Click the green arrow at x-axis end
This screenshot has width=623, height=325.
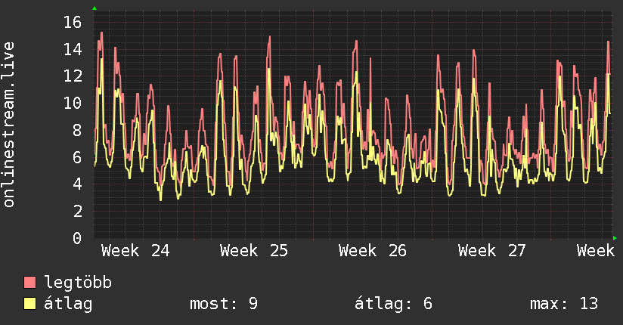pyautogui.click(x=615, y=238)
